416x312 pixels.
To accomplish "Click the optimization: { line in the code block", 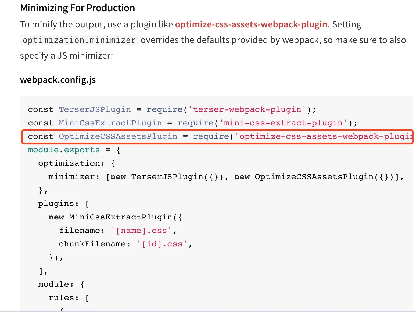I will (76, 163).
